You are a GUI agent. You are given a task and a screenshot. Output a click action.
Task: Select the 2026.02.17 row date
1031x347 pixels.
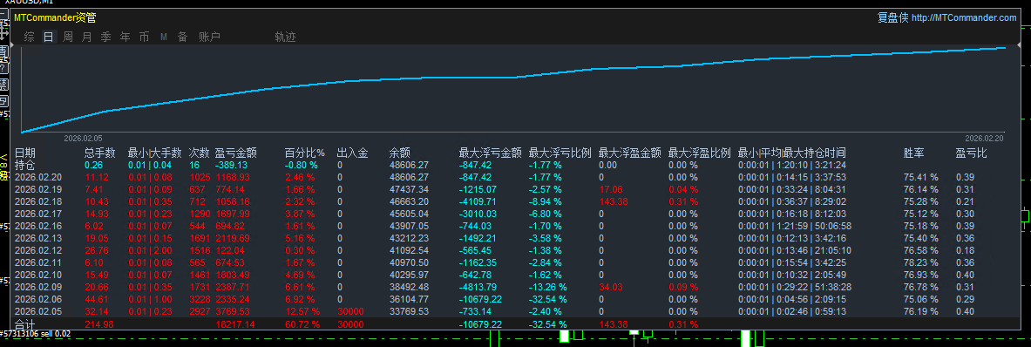click(39, 214)
